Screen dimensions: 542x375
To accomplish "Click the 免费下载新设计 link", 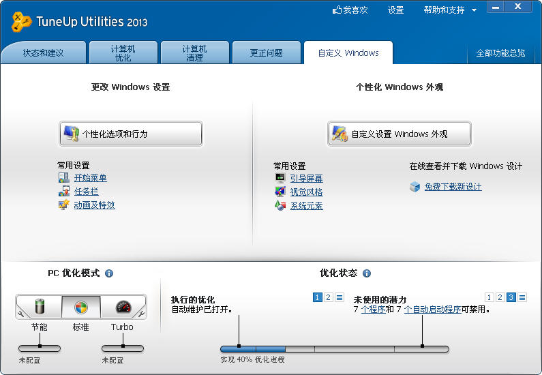I will click(453, 187).
